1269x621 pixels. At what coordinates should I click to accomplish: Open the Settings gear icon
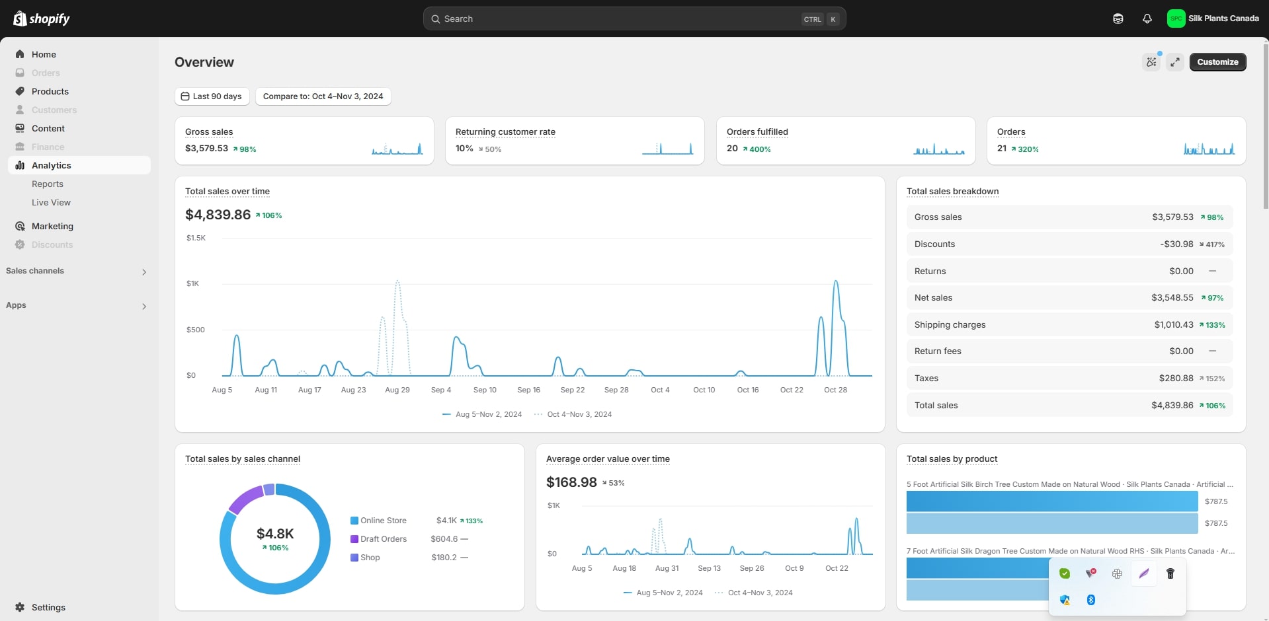click(x=20, y=607)
